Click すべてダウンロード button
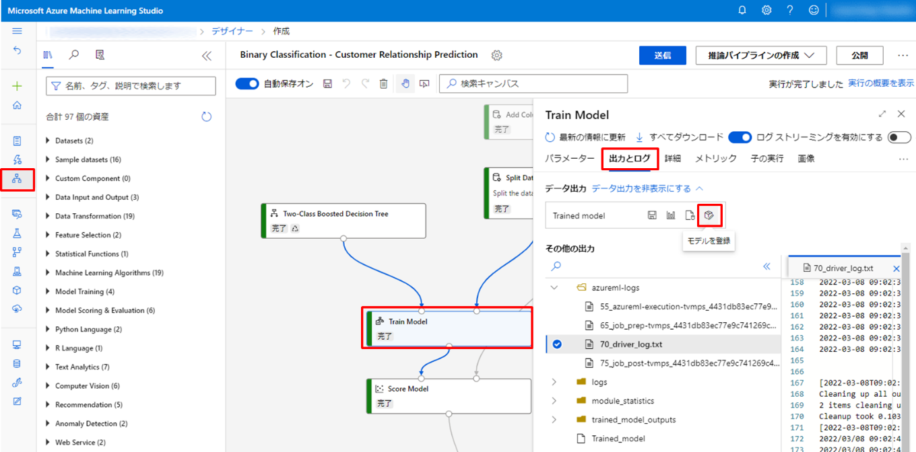The width and height of the screenshot is (916, 452). (680, 137)
